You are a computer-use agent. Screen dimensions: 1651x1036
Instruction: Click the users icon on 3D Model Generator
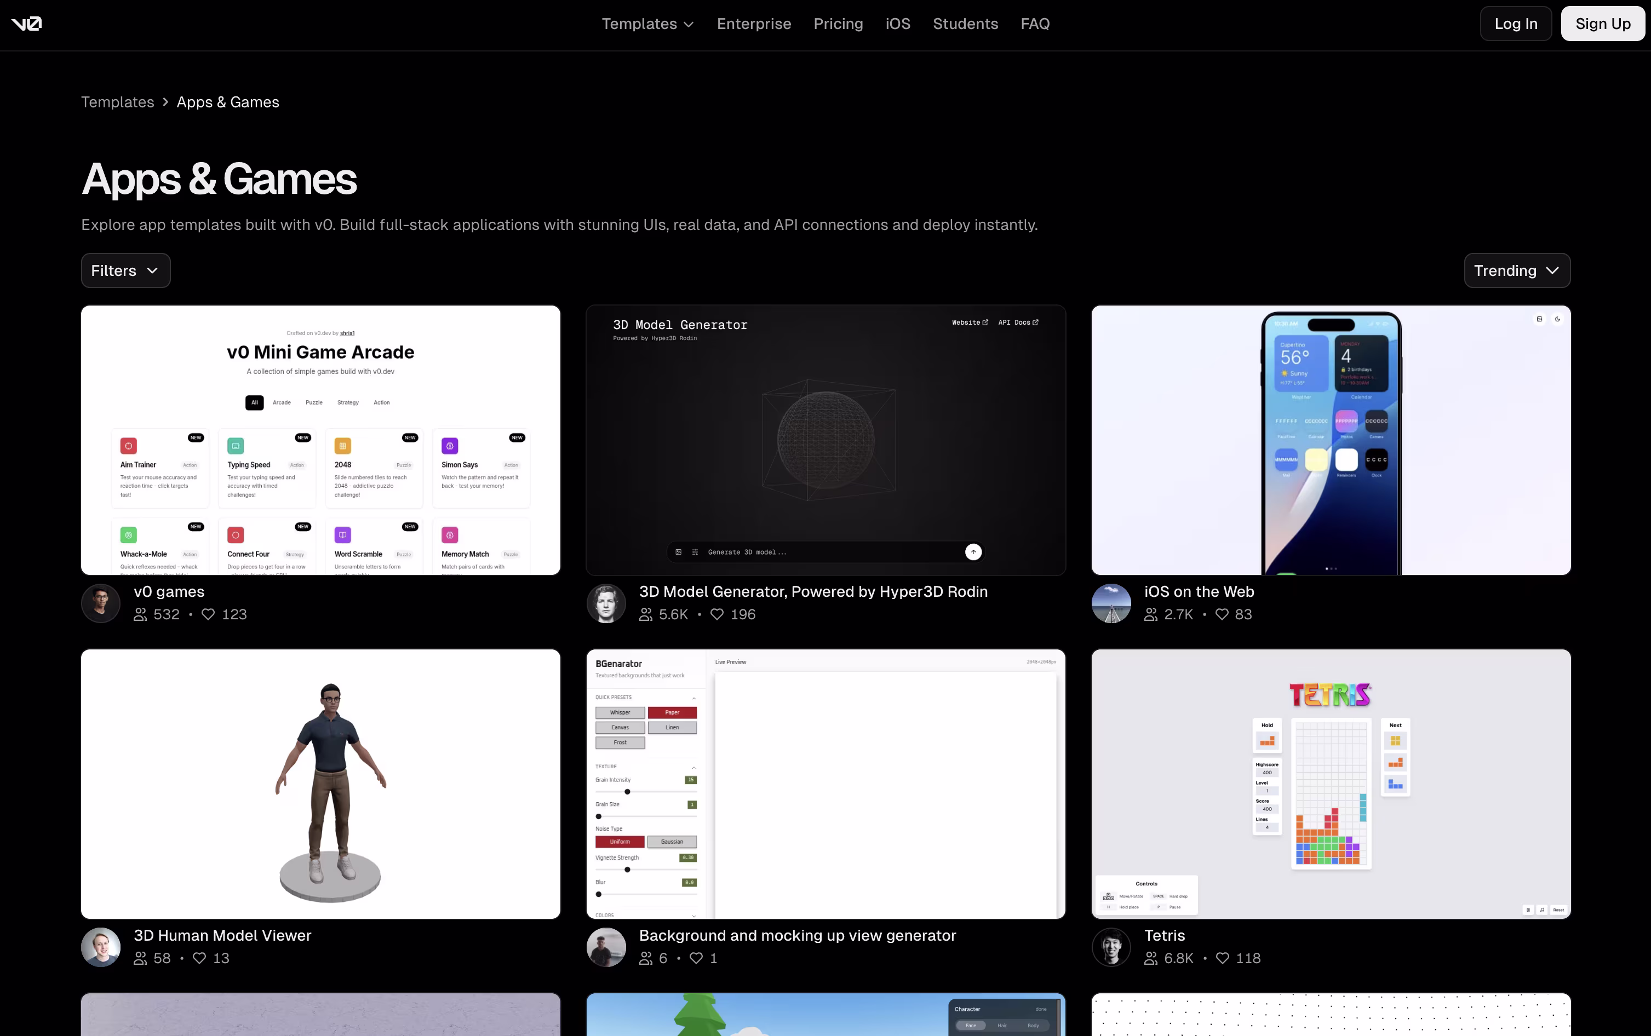[x=646, y=614]
